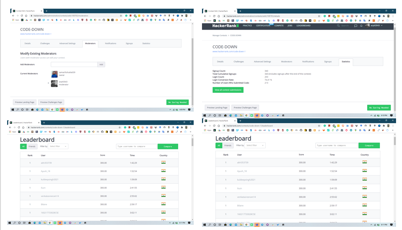
Task: Open Details tab in Moderators window
Action: click(27, 43)
